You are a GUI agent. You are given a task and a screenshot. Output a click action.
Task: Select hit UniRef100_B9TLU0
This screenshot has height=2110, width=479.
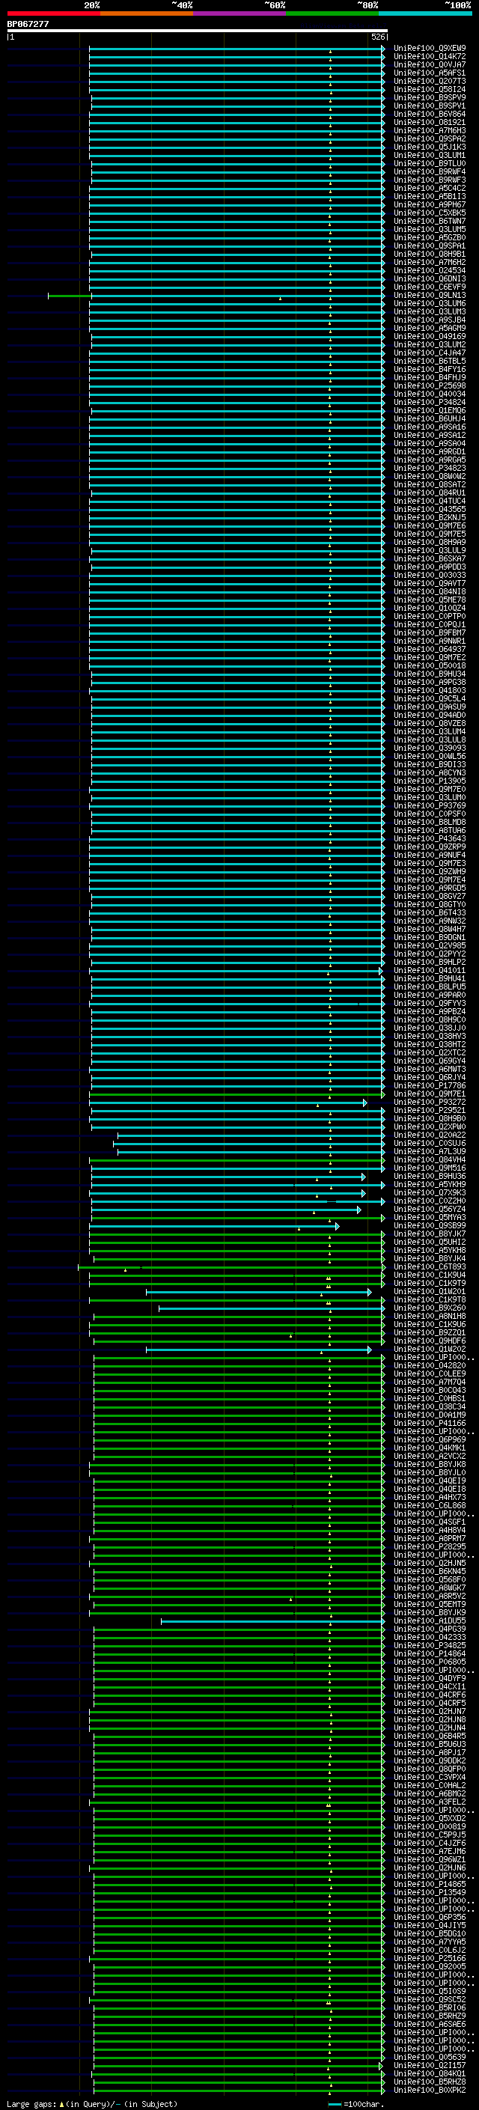[x=430, y=164]
